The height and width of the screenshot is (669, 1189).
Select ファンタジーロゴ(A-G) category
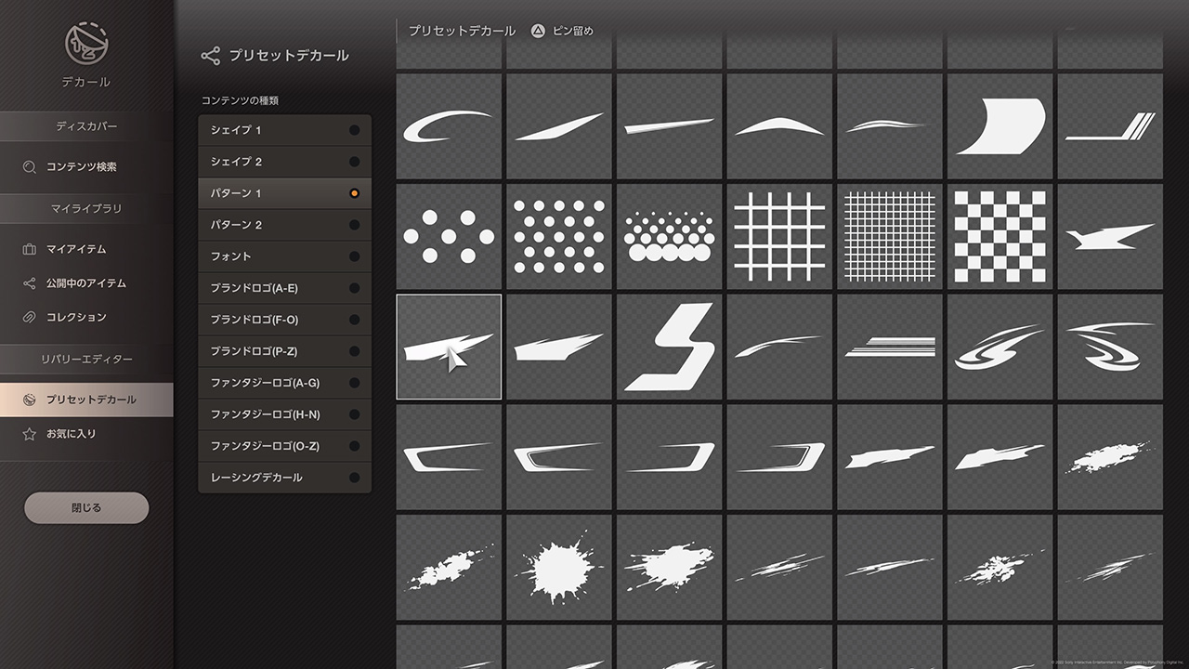[x=284, y=383]
